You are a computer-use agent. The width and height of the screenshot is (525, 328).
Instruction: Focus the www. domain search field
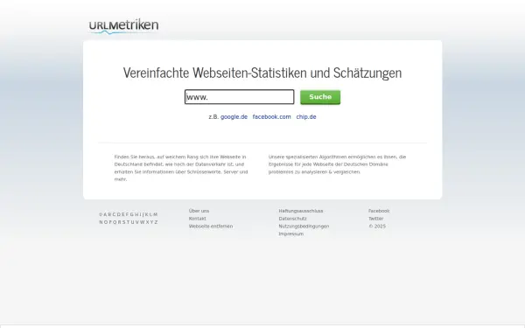point(240,97)
